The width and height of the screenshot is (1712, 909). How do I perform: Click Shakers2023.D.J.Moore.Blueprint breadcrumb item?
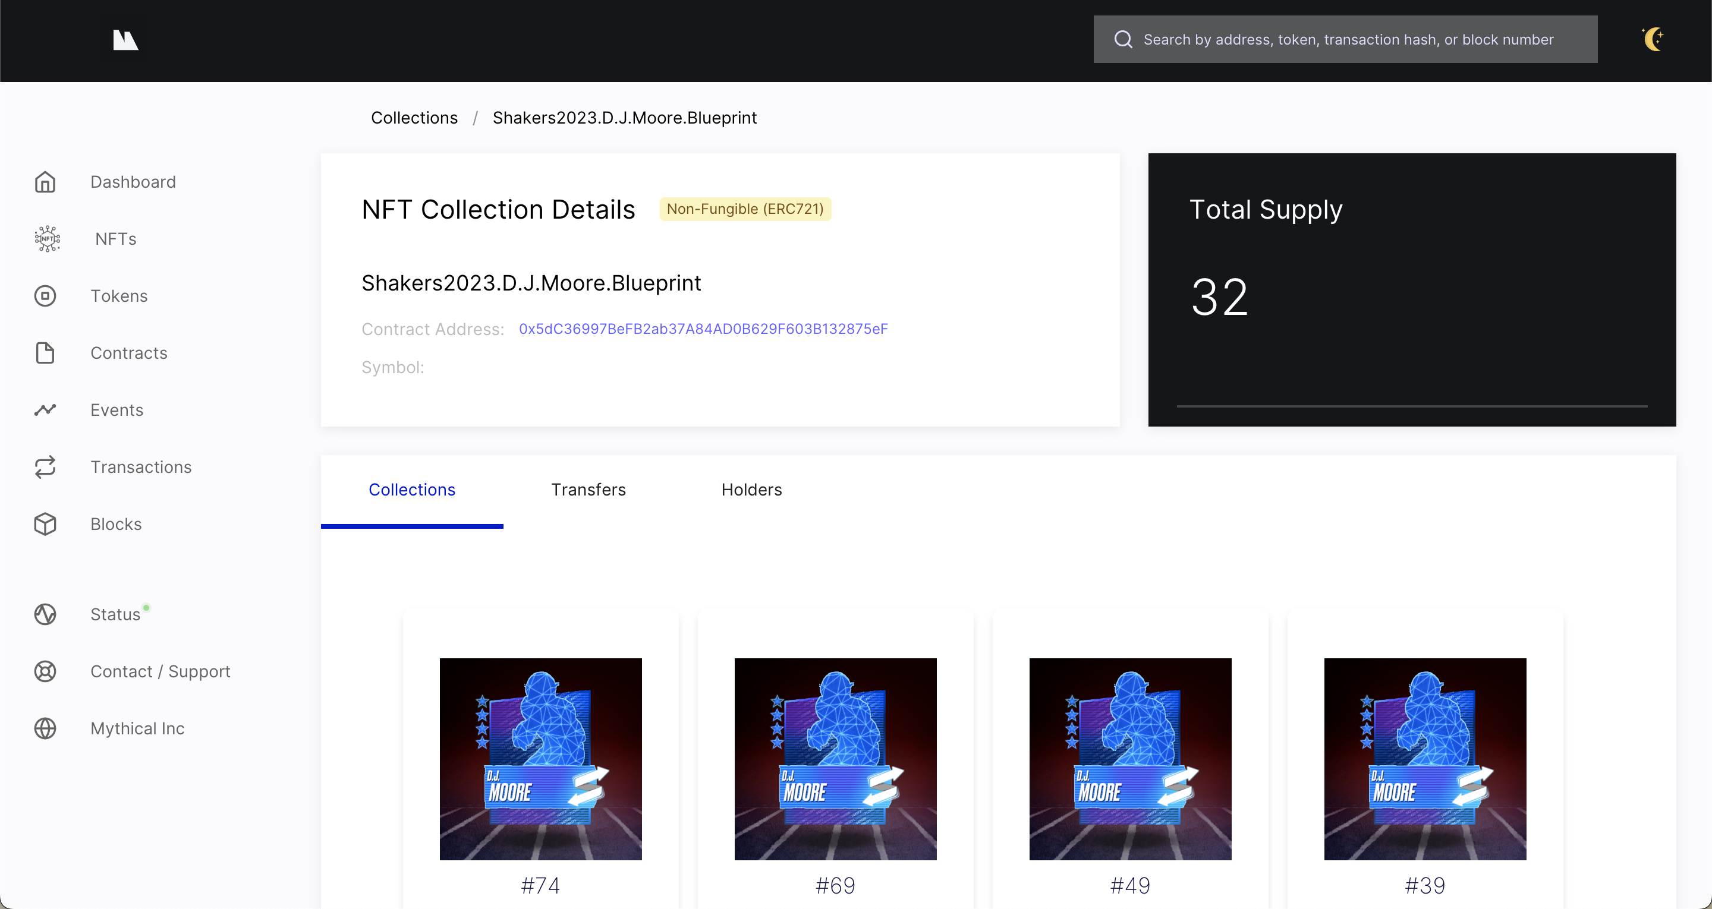click(x=624, y=118)
